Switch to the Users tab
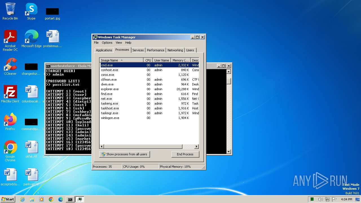This screenshot has width=361, height=203. coord(190,50)
